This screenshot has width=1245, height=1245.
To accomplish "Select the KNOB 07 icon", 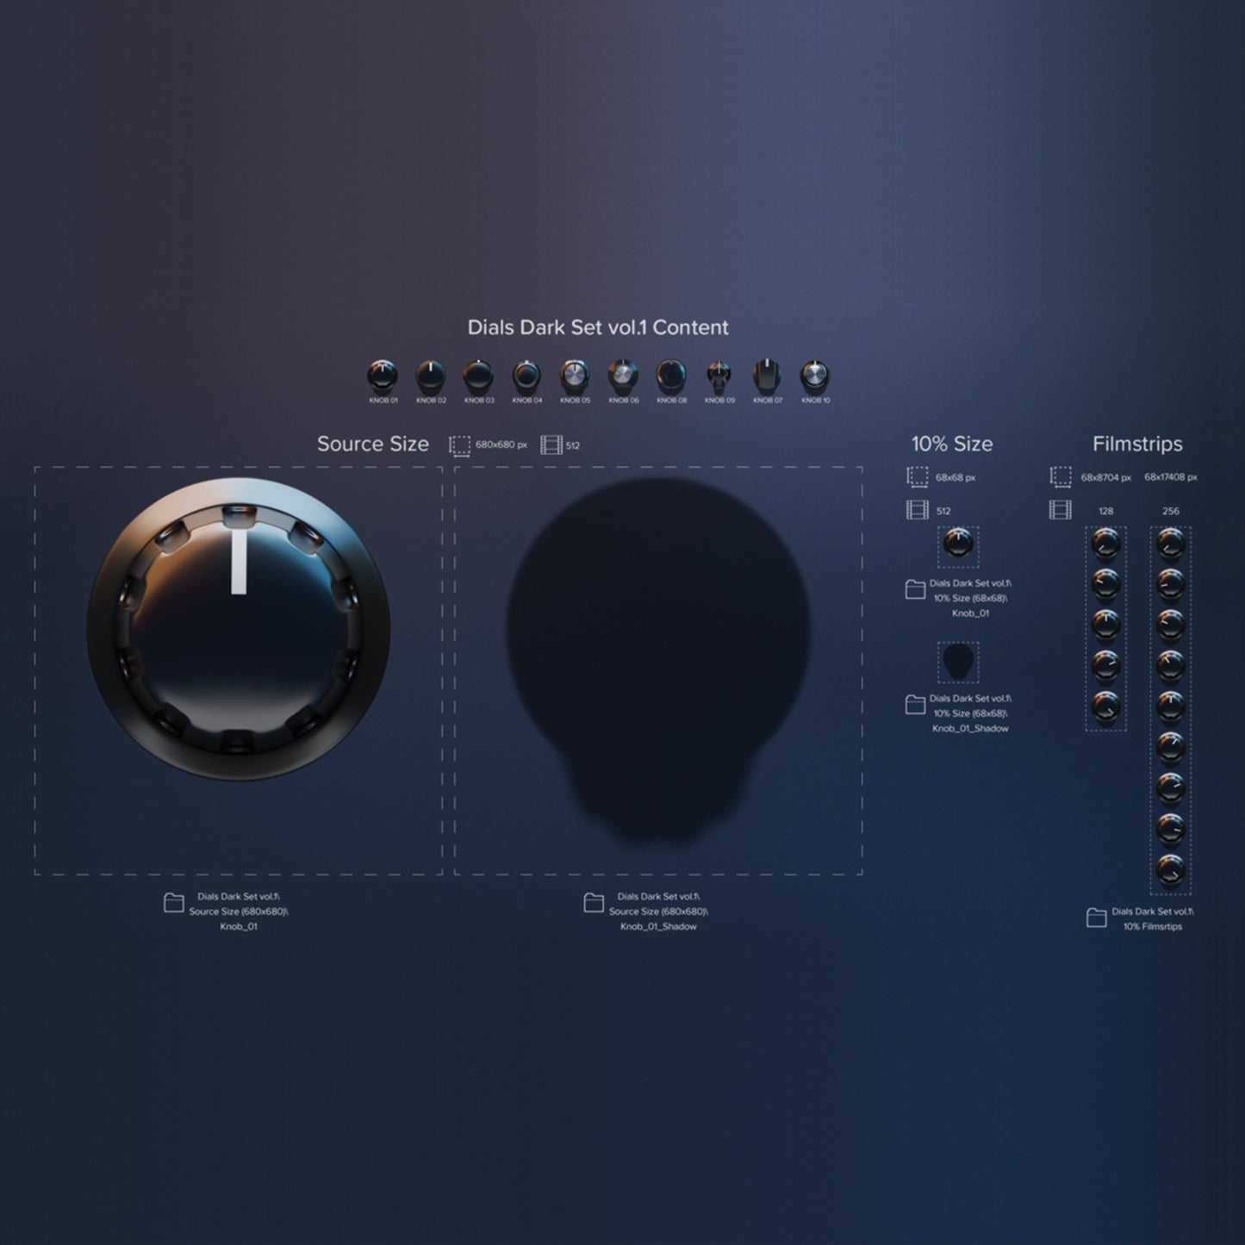I will click(x=765, y=372).
